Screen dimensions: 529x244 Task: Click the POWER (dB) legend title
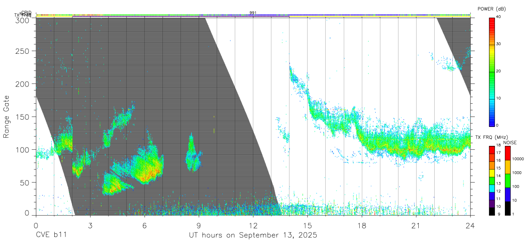tap(492, 9)
